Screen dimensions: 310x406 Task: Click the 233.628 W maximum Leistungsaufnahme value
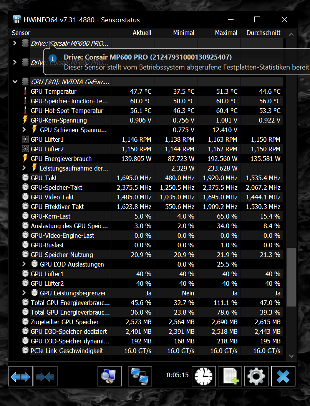point(222,168)
